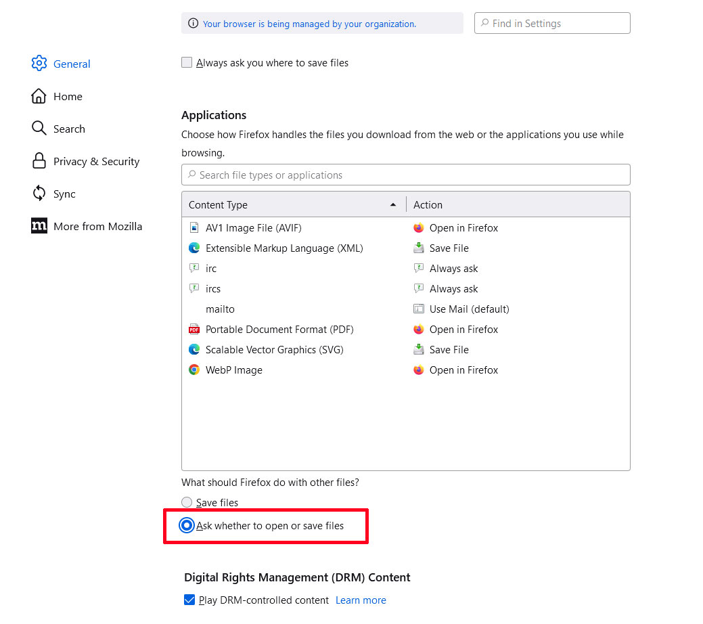Screen dimensions: 703x624
Task: Go to Search settings category
Action: point(69,129)
